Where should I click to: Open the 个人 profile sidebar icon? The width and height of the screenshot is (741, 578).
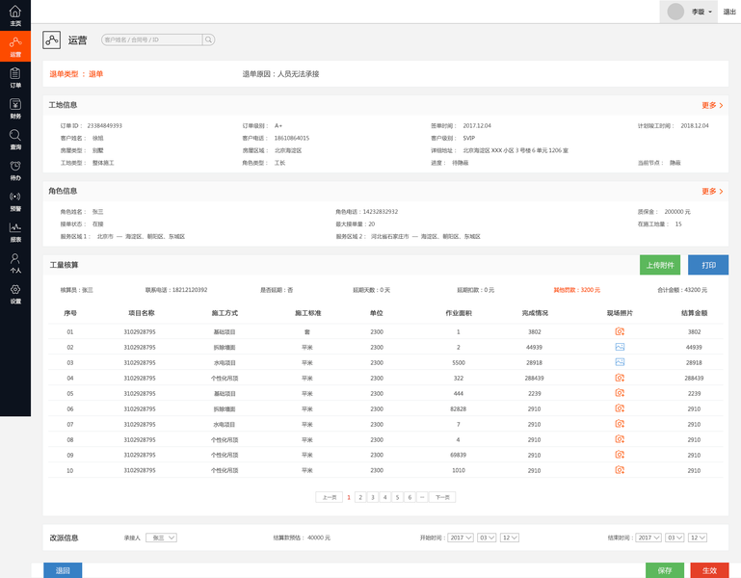click(15, 262)
